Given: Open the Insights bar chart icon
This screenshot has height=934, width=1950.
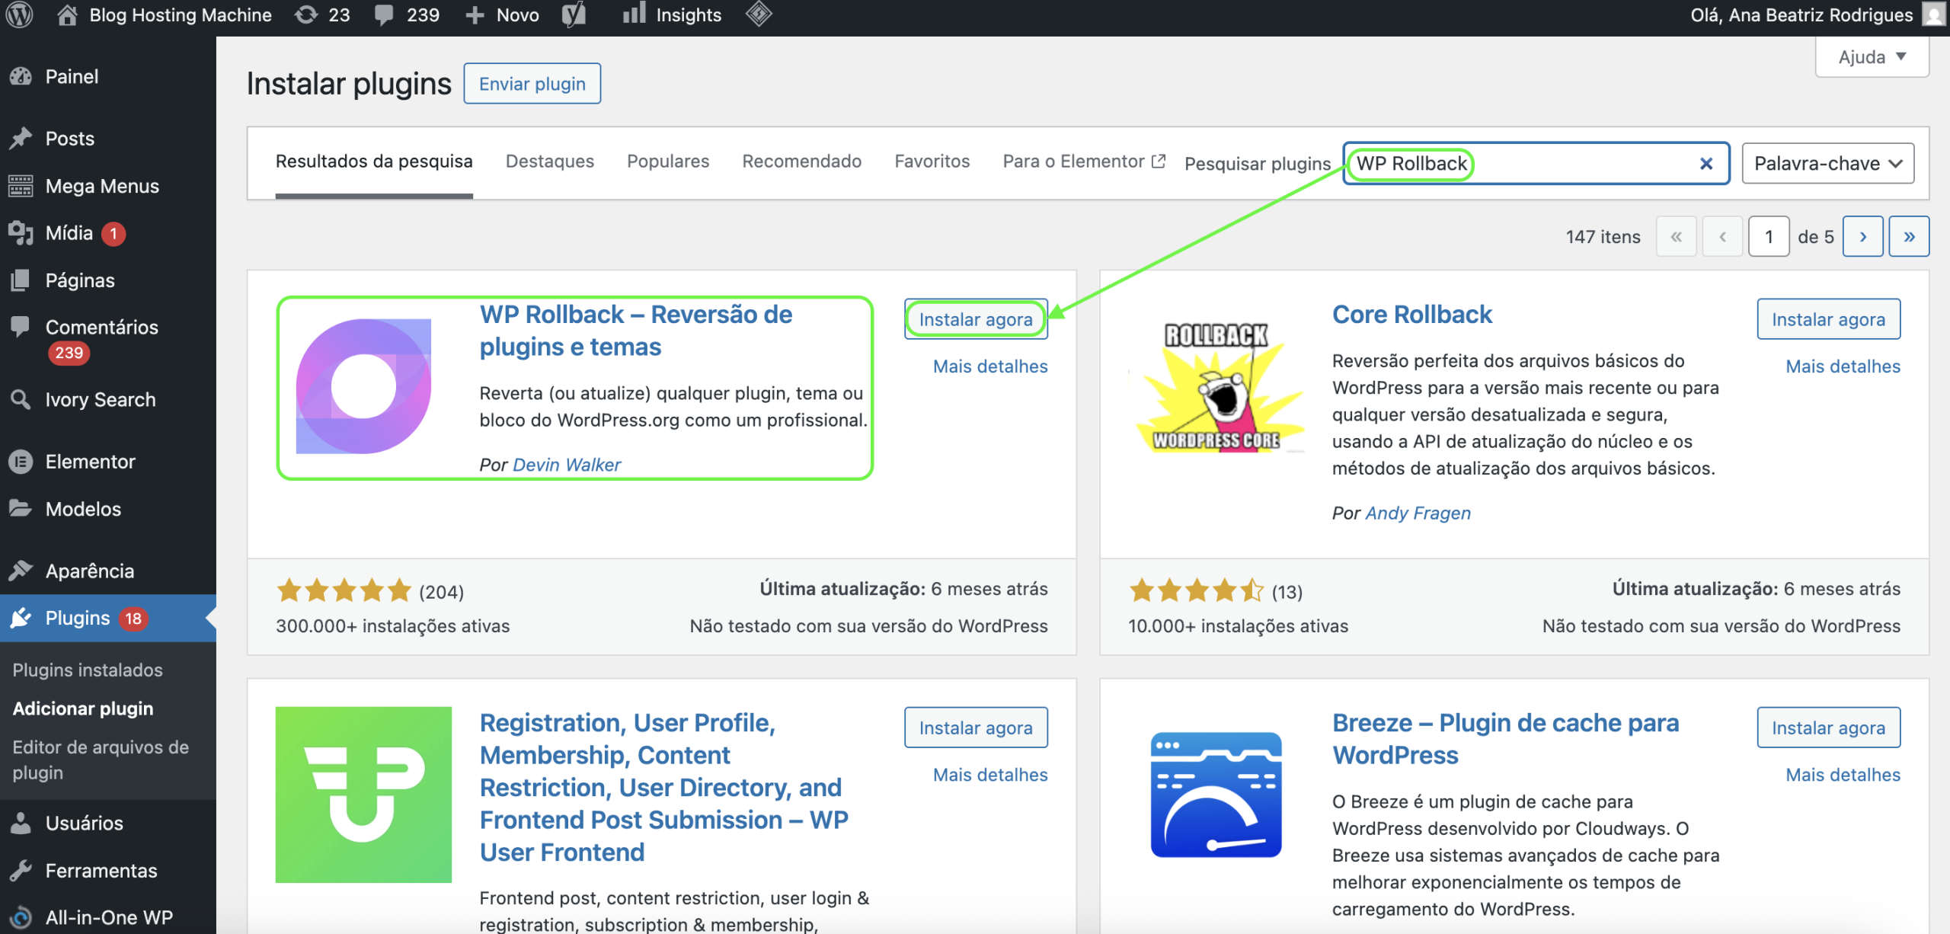Looking at the screenshot, I should [x=634, y=14].
